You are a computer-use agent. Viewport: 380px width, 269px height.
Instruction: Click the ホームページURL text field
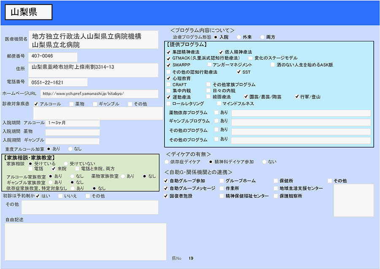tap(99, 94)
